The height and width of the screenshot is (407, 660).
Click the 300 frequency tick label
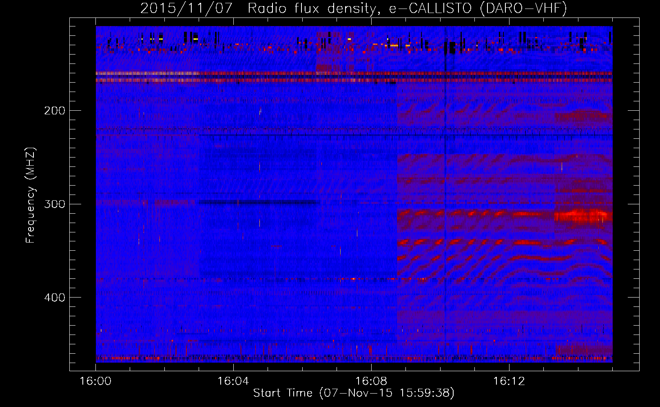55,204
